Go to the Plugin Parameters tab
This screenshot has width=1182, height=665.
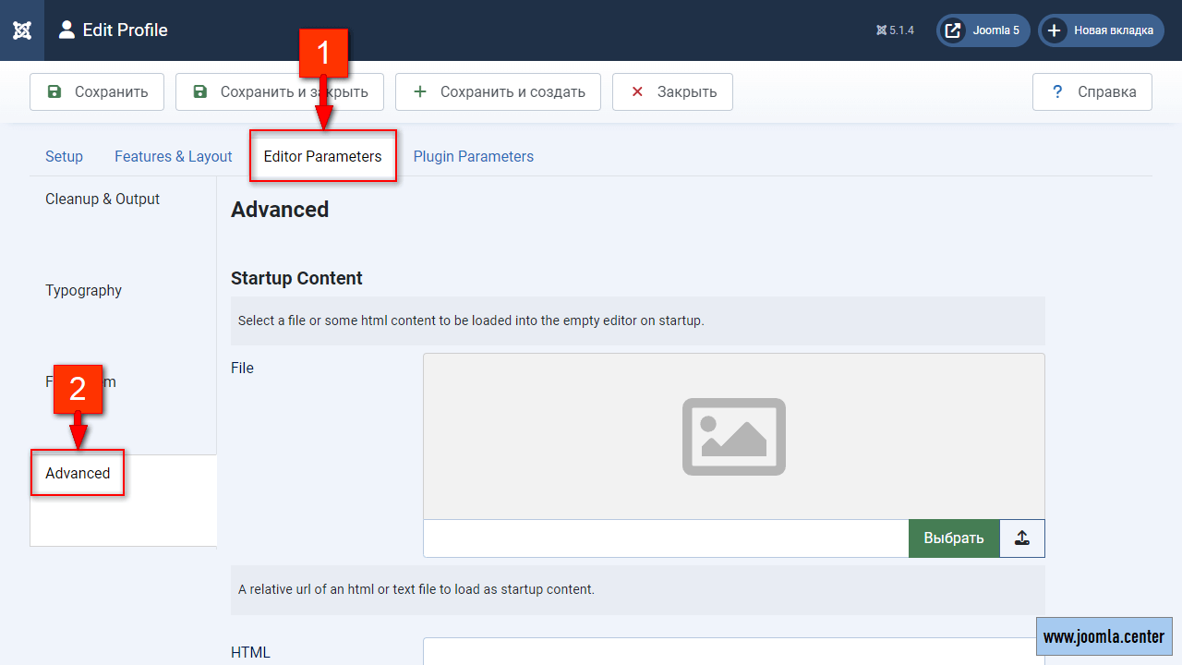tap(473, 157)
